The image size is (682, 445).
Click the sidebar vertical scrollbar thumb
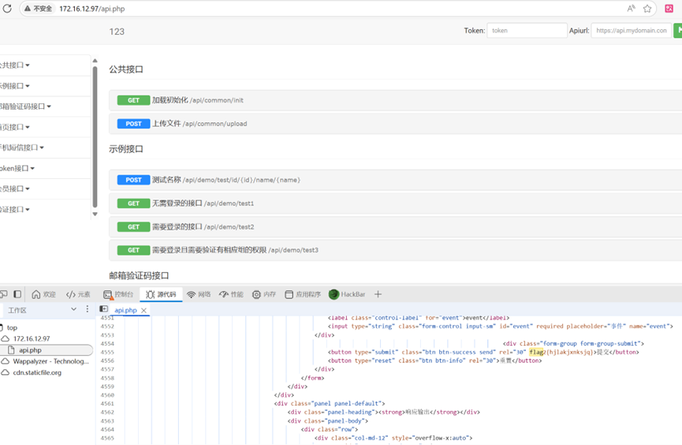click(x=95, y=136)
